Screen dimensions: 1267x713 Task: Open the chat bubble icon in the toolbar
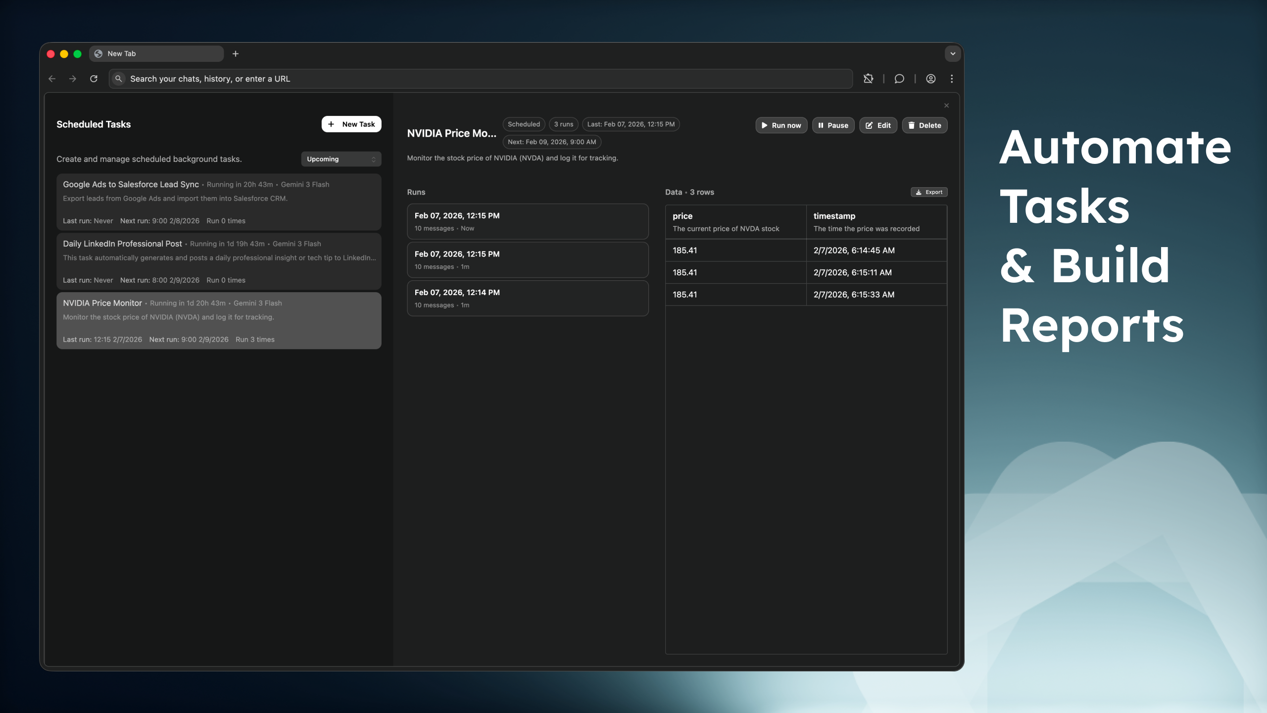tap(900, 78)
